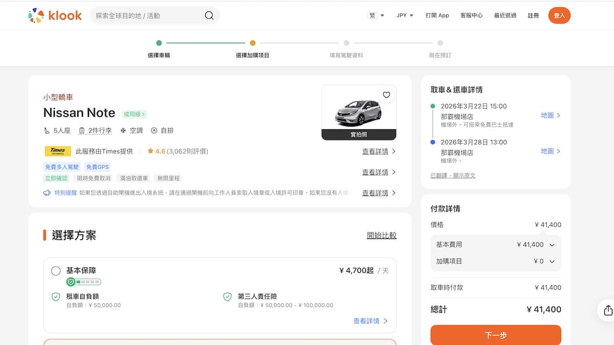Image resolution: width=614 pixels, height=345 pixels.
Task: Click the 租車自負額 shield icon
Action: [56, 297]
